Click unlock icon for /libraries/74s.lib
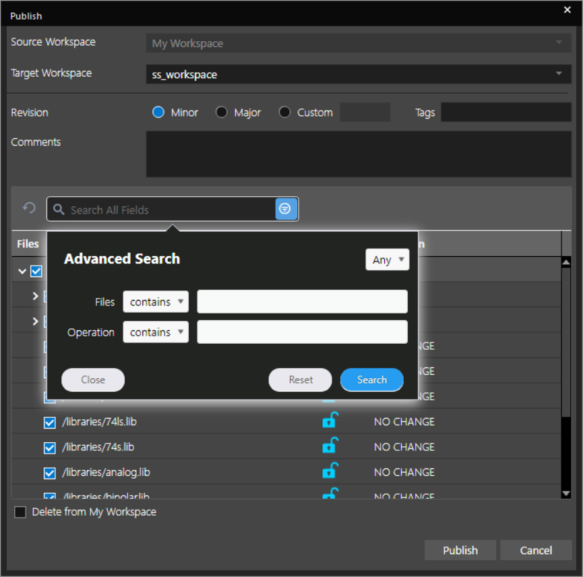 [329, 446]
